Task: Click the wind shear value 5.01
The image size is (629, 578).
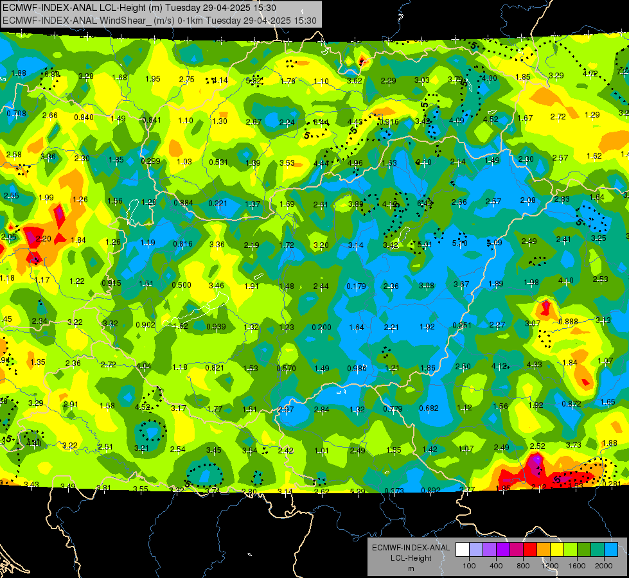Action: [425, 244]
